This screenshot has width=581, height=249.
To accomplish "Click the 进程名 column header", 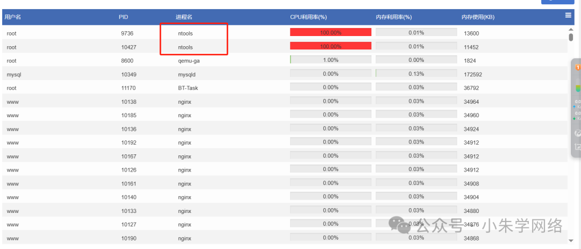I will point(184,17).
